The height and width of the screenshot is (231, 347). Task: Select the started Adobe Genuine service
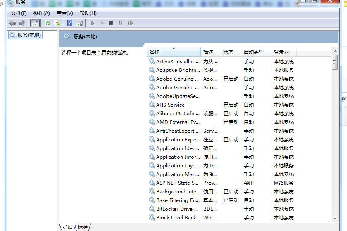(x=222, y=79)
